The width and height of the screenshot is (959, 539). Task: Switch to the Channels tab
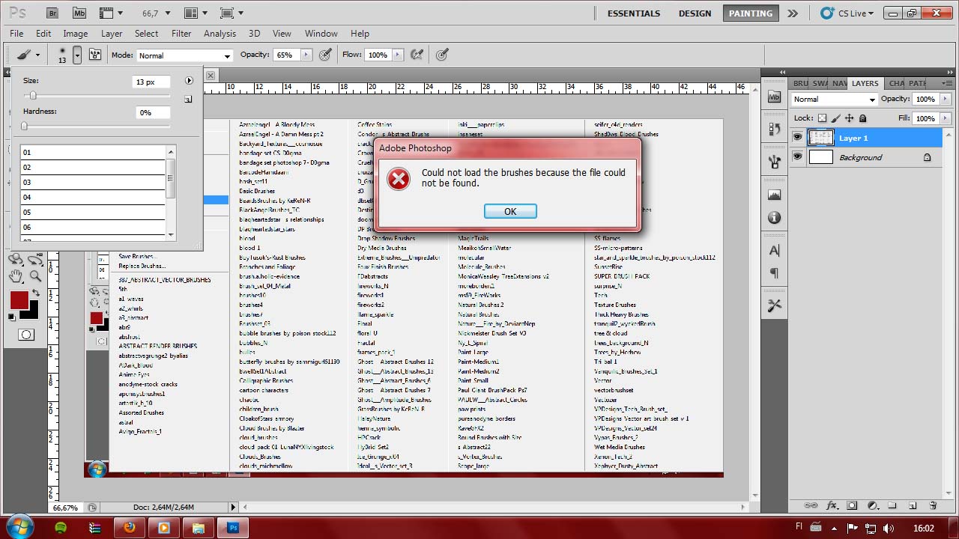(896, 83)
